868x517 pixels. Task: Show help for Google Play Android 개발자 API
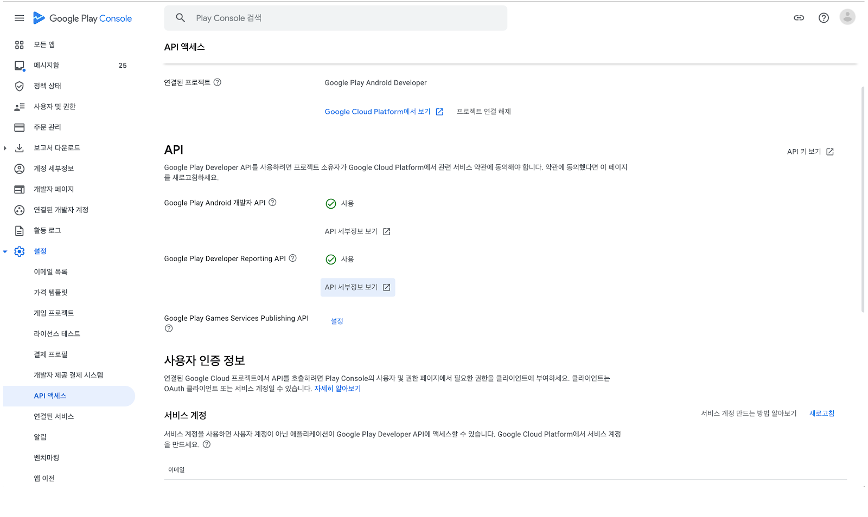pyautogui.click(x=272, y=202)
